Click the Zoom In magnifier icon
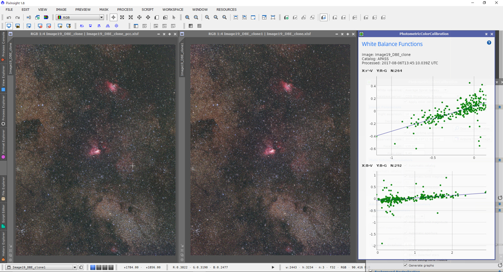Screen dimensions: 503x272 click(x=187, y=18)
